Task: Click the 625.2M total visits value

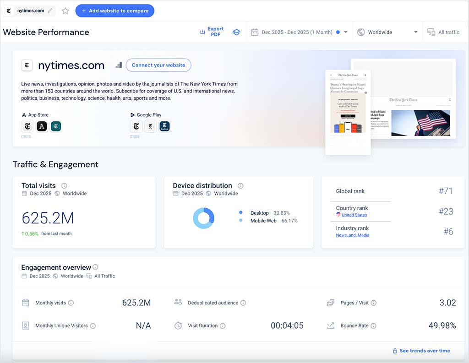Action: (48, 218)
